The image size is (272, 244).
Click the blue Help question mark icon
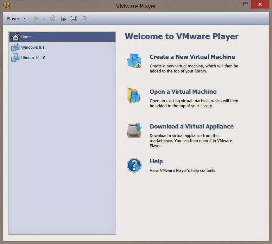point(134,165)
